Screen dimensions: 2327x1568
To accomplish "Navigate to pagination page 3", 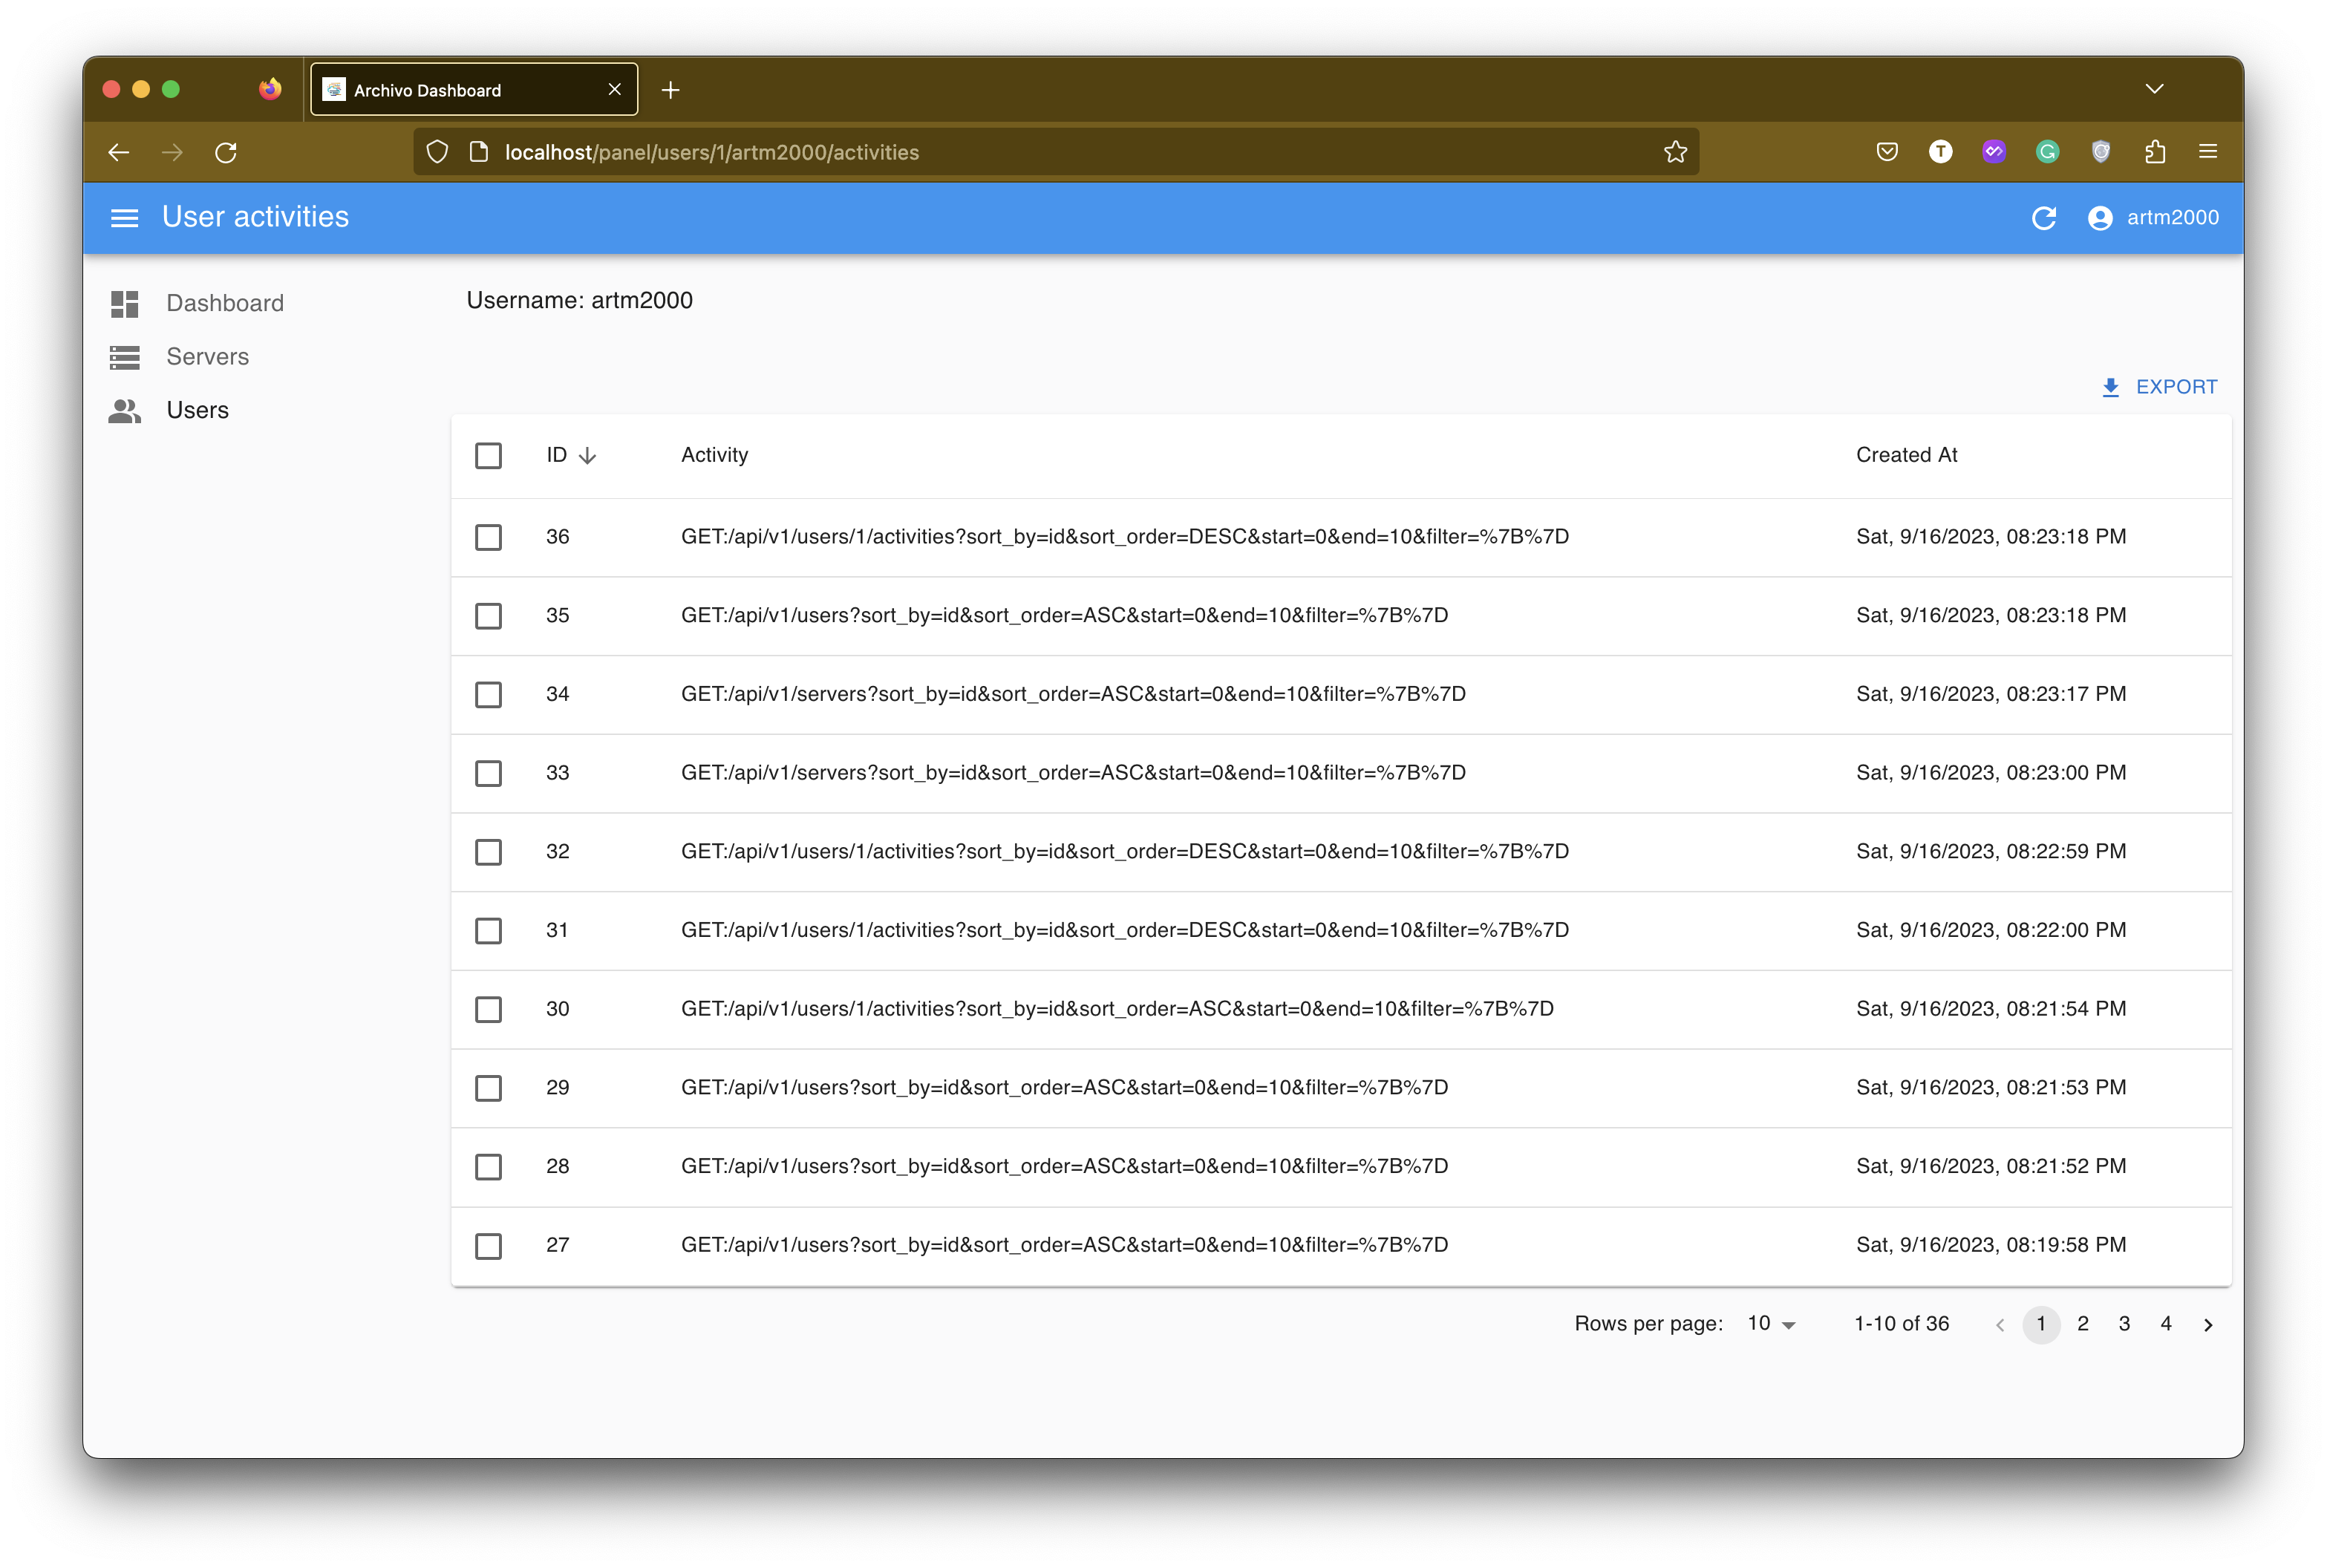I will 2124,1324.
